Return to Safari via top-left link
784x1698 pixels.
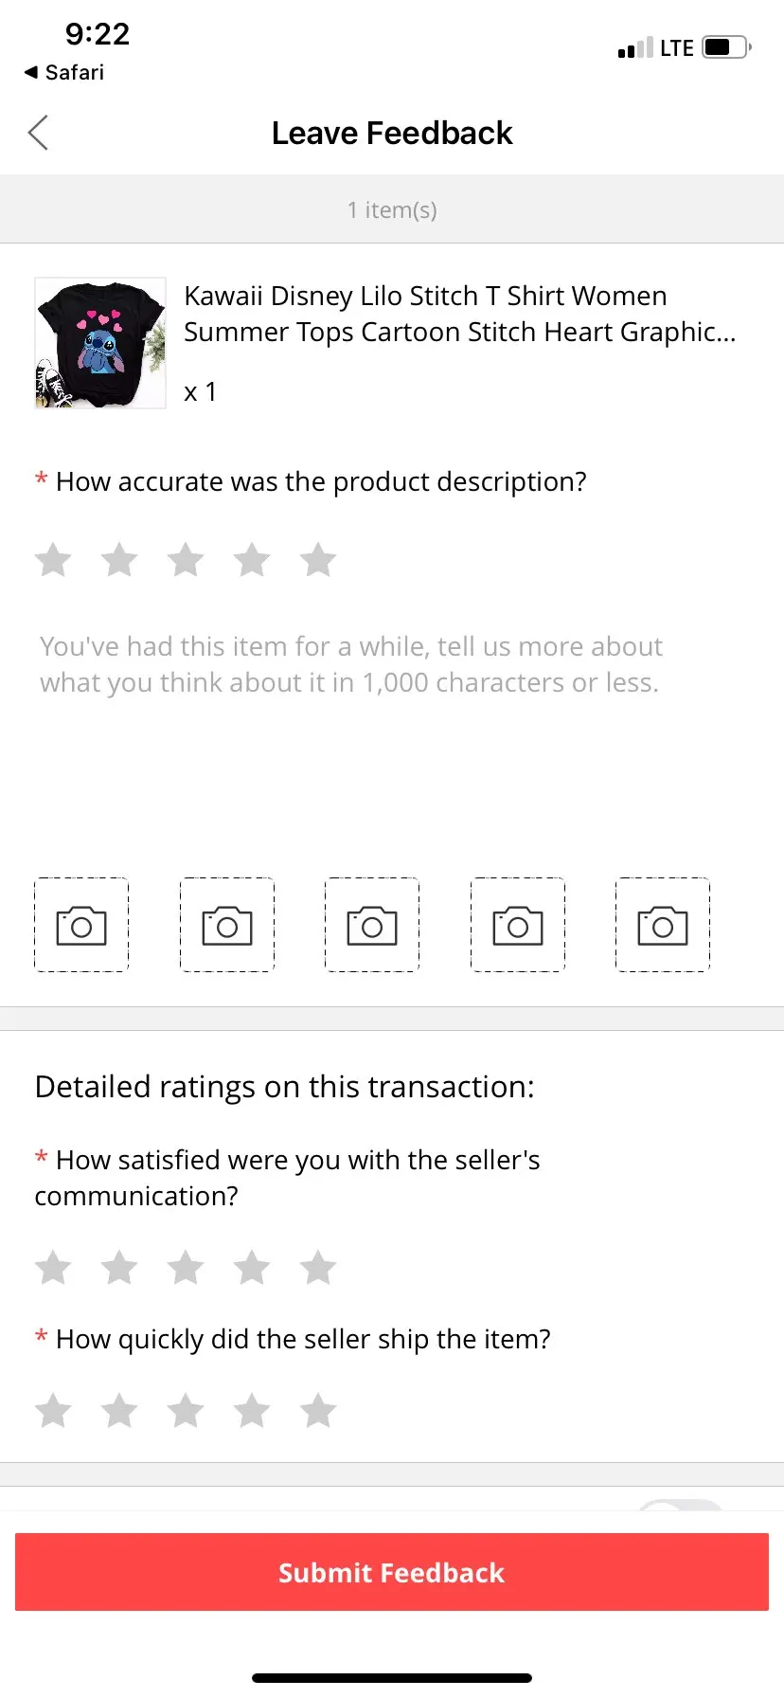tap(64, 73)
